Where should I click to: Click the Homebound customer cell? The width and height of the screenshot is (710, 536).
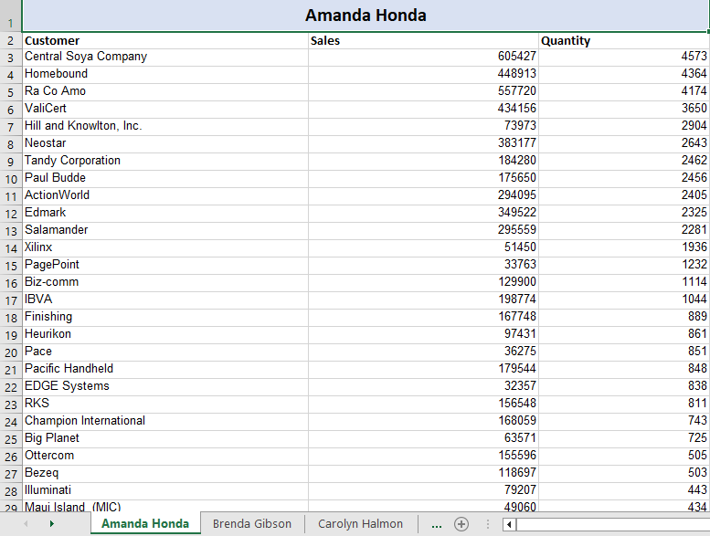tap(165, 75)
